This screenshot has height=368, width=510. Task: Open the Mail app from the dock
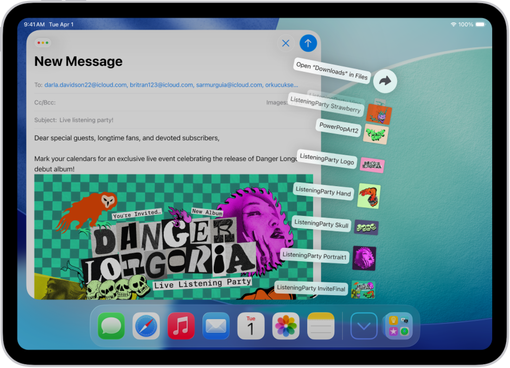coord(216,326)
